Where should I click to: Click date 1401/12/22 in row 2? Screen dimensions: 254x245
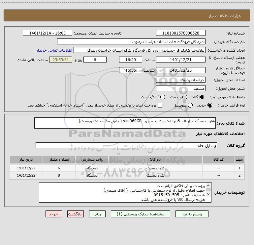click(x=26, y=175)
